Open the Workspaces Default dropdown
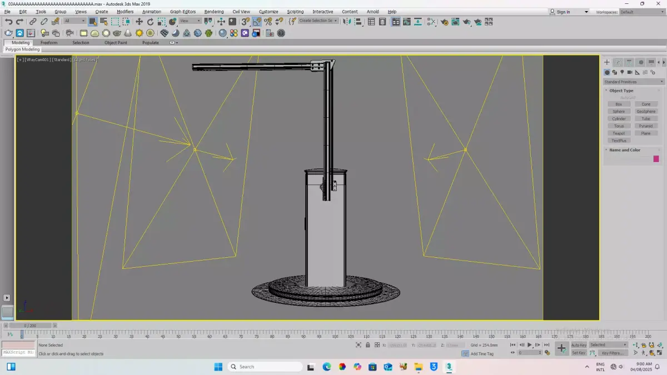Screen dimensions: 667x375 click(x=642, y=12)
